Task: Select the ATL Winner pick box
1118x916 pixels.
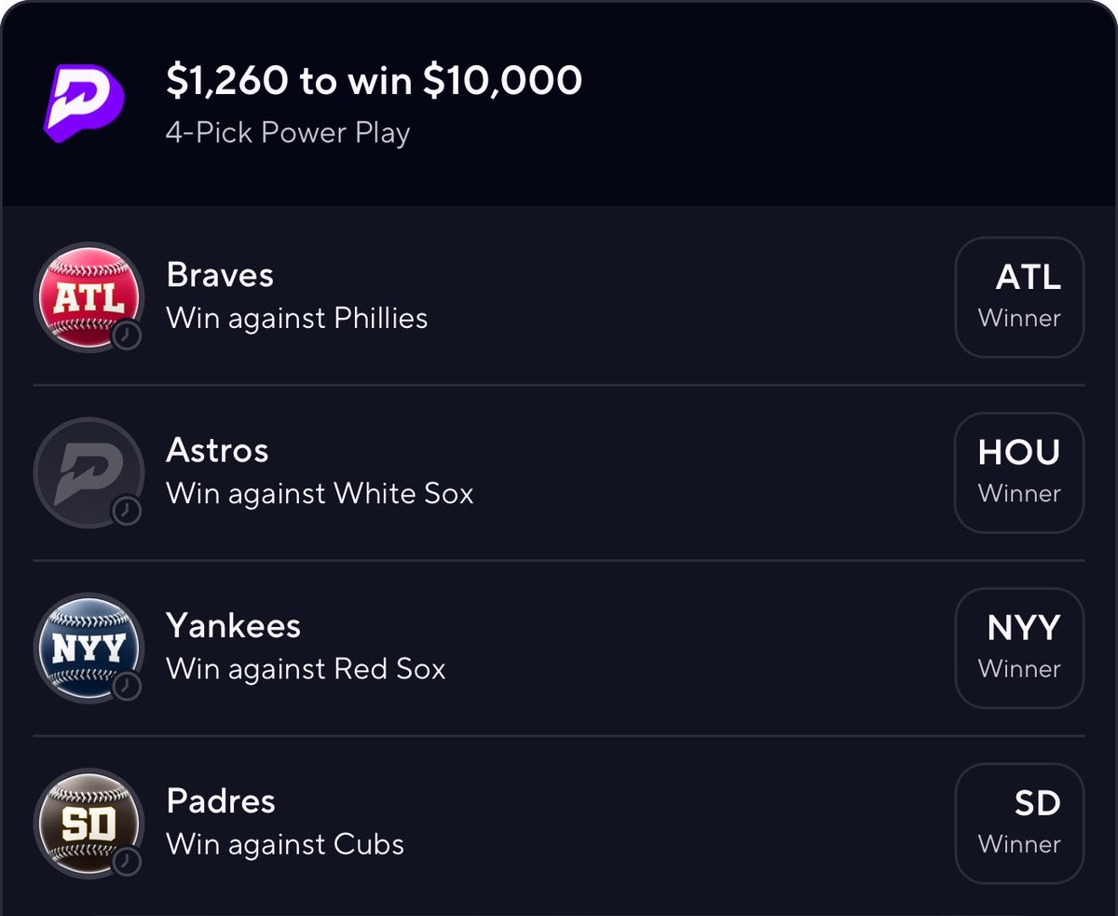Action: point(1019,297)
